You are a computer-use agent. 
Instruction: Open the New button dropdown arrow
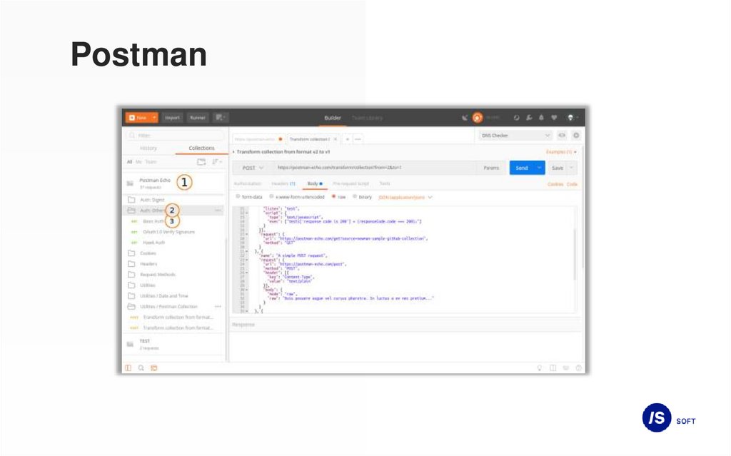click(154, 118)
